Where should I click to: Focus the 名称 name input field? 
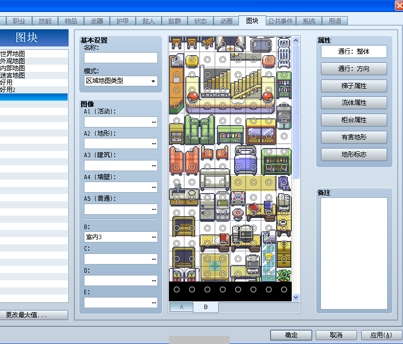tap(121, 58)
